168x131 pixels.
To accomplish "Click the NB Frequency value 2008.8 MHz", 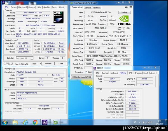I will [144, 85].
